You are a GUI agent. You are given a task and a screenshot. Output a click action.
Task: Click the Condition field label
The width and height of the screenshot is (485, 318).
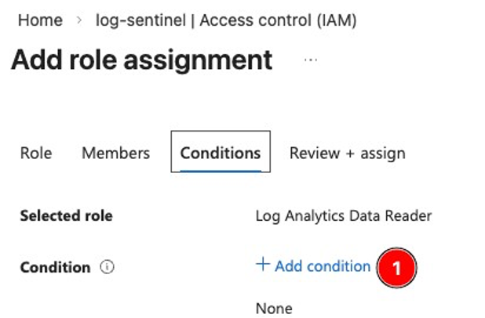tap(55, 267)
